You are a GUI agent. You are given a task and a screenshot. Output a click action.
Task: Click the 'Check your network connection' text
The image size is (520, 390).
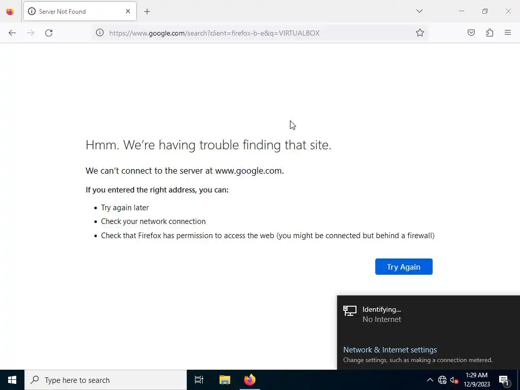click(x=153, y=221)
